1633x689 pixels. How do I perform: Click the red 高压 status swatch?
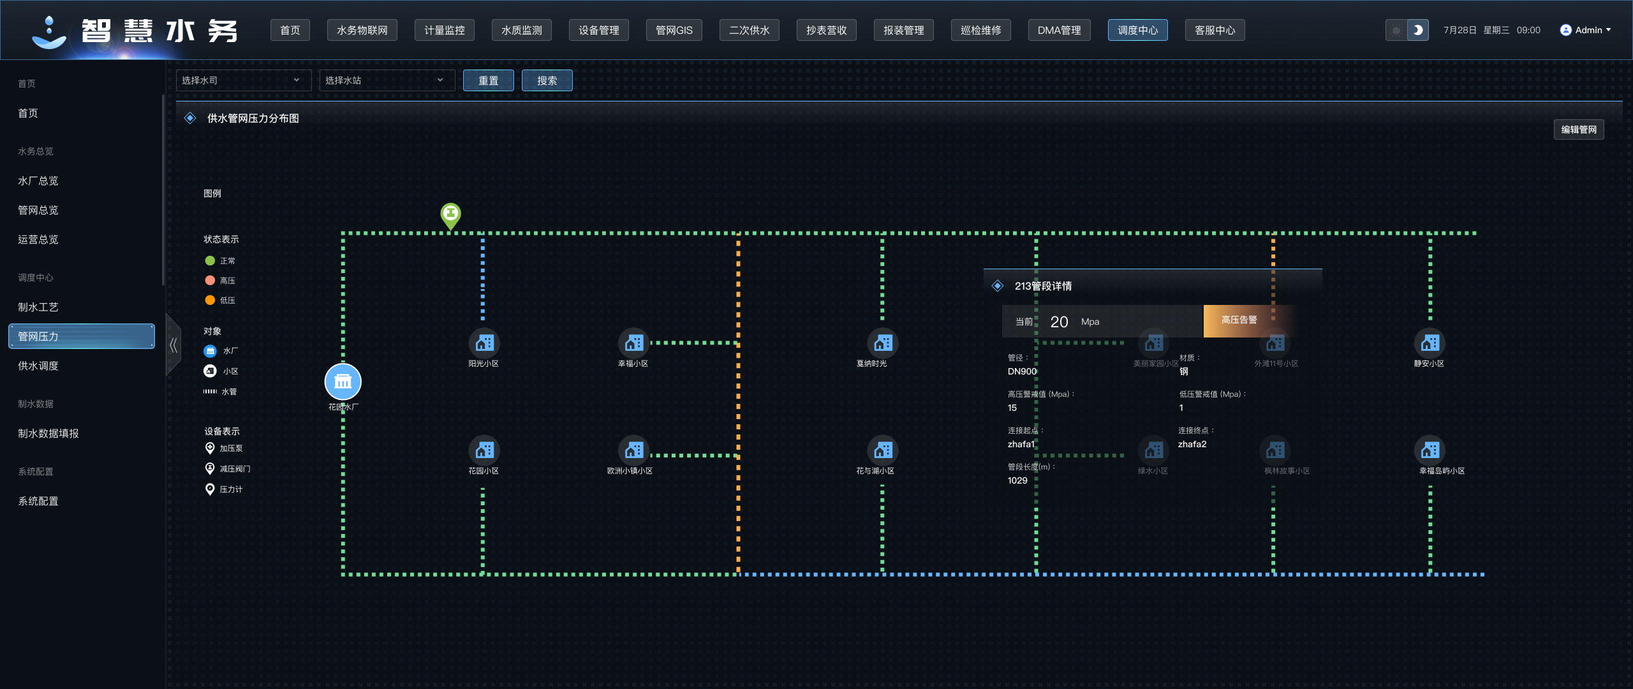click(x=210, y=280)
